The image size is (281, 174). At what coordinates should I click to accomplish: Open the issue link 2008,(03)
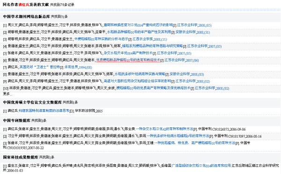coord(197,74)
